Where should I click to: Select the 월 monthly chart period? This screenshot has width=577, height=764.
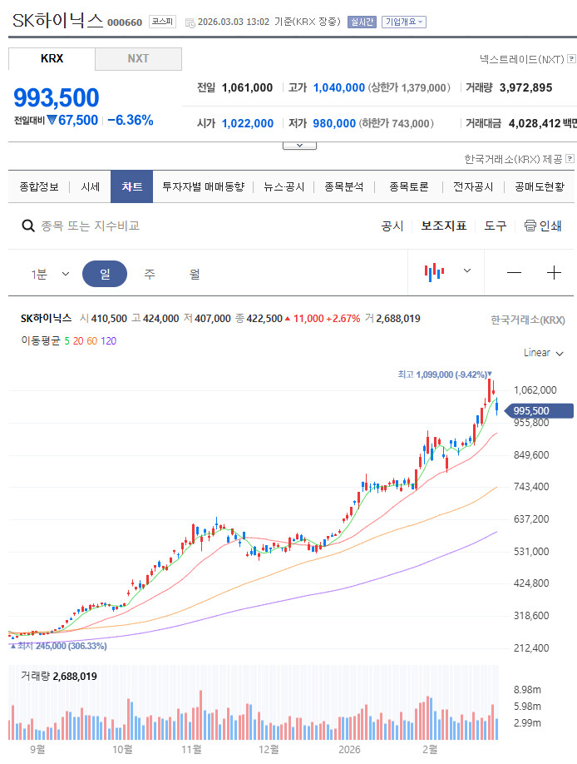coord(195,274)
